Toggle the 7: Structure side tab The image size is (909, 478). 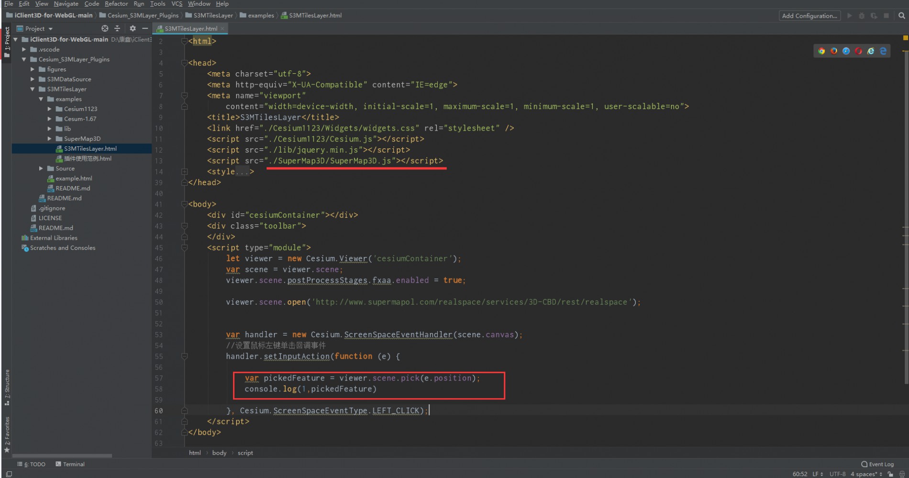point(7,387)
